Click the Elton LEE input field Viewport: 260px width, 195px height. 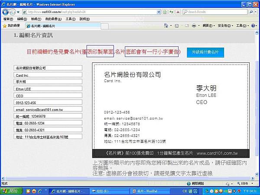[x=48, y=88]
